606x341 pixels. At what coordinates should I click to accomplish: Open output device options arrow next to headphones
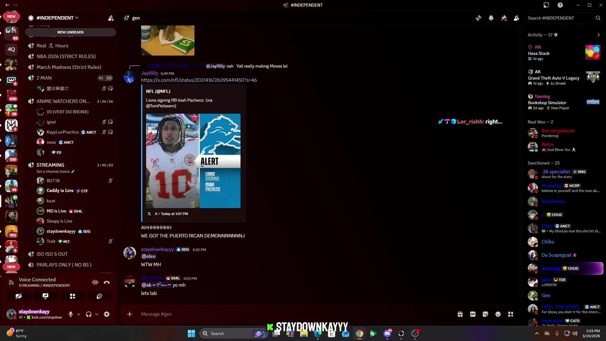click(97, 314)
